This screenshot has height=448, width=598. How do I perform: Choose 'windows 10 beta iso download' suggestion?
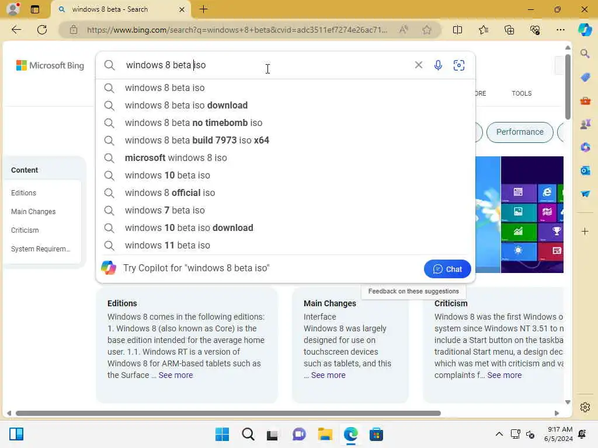coord(285,228)
